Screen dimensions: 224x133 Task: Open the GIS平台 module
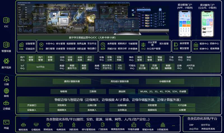(120, 67)
